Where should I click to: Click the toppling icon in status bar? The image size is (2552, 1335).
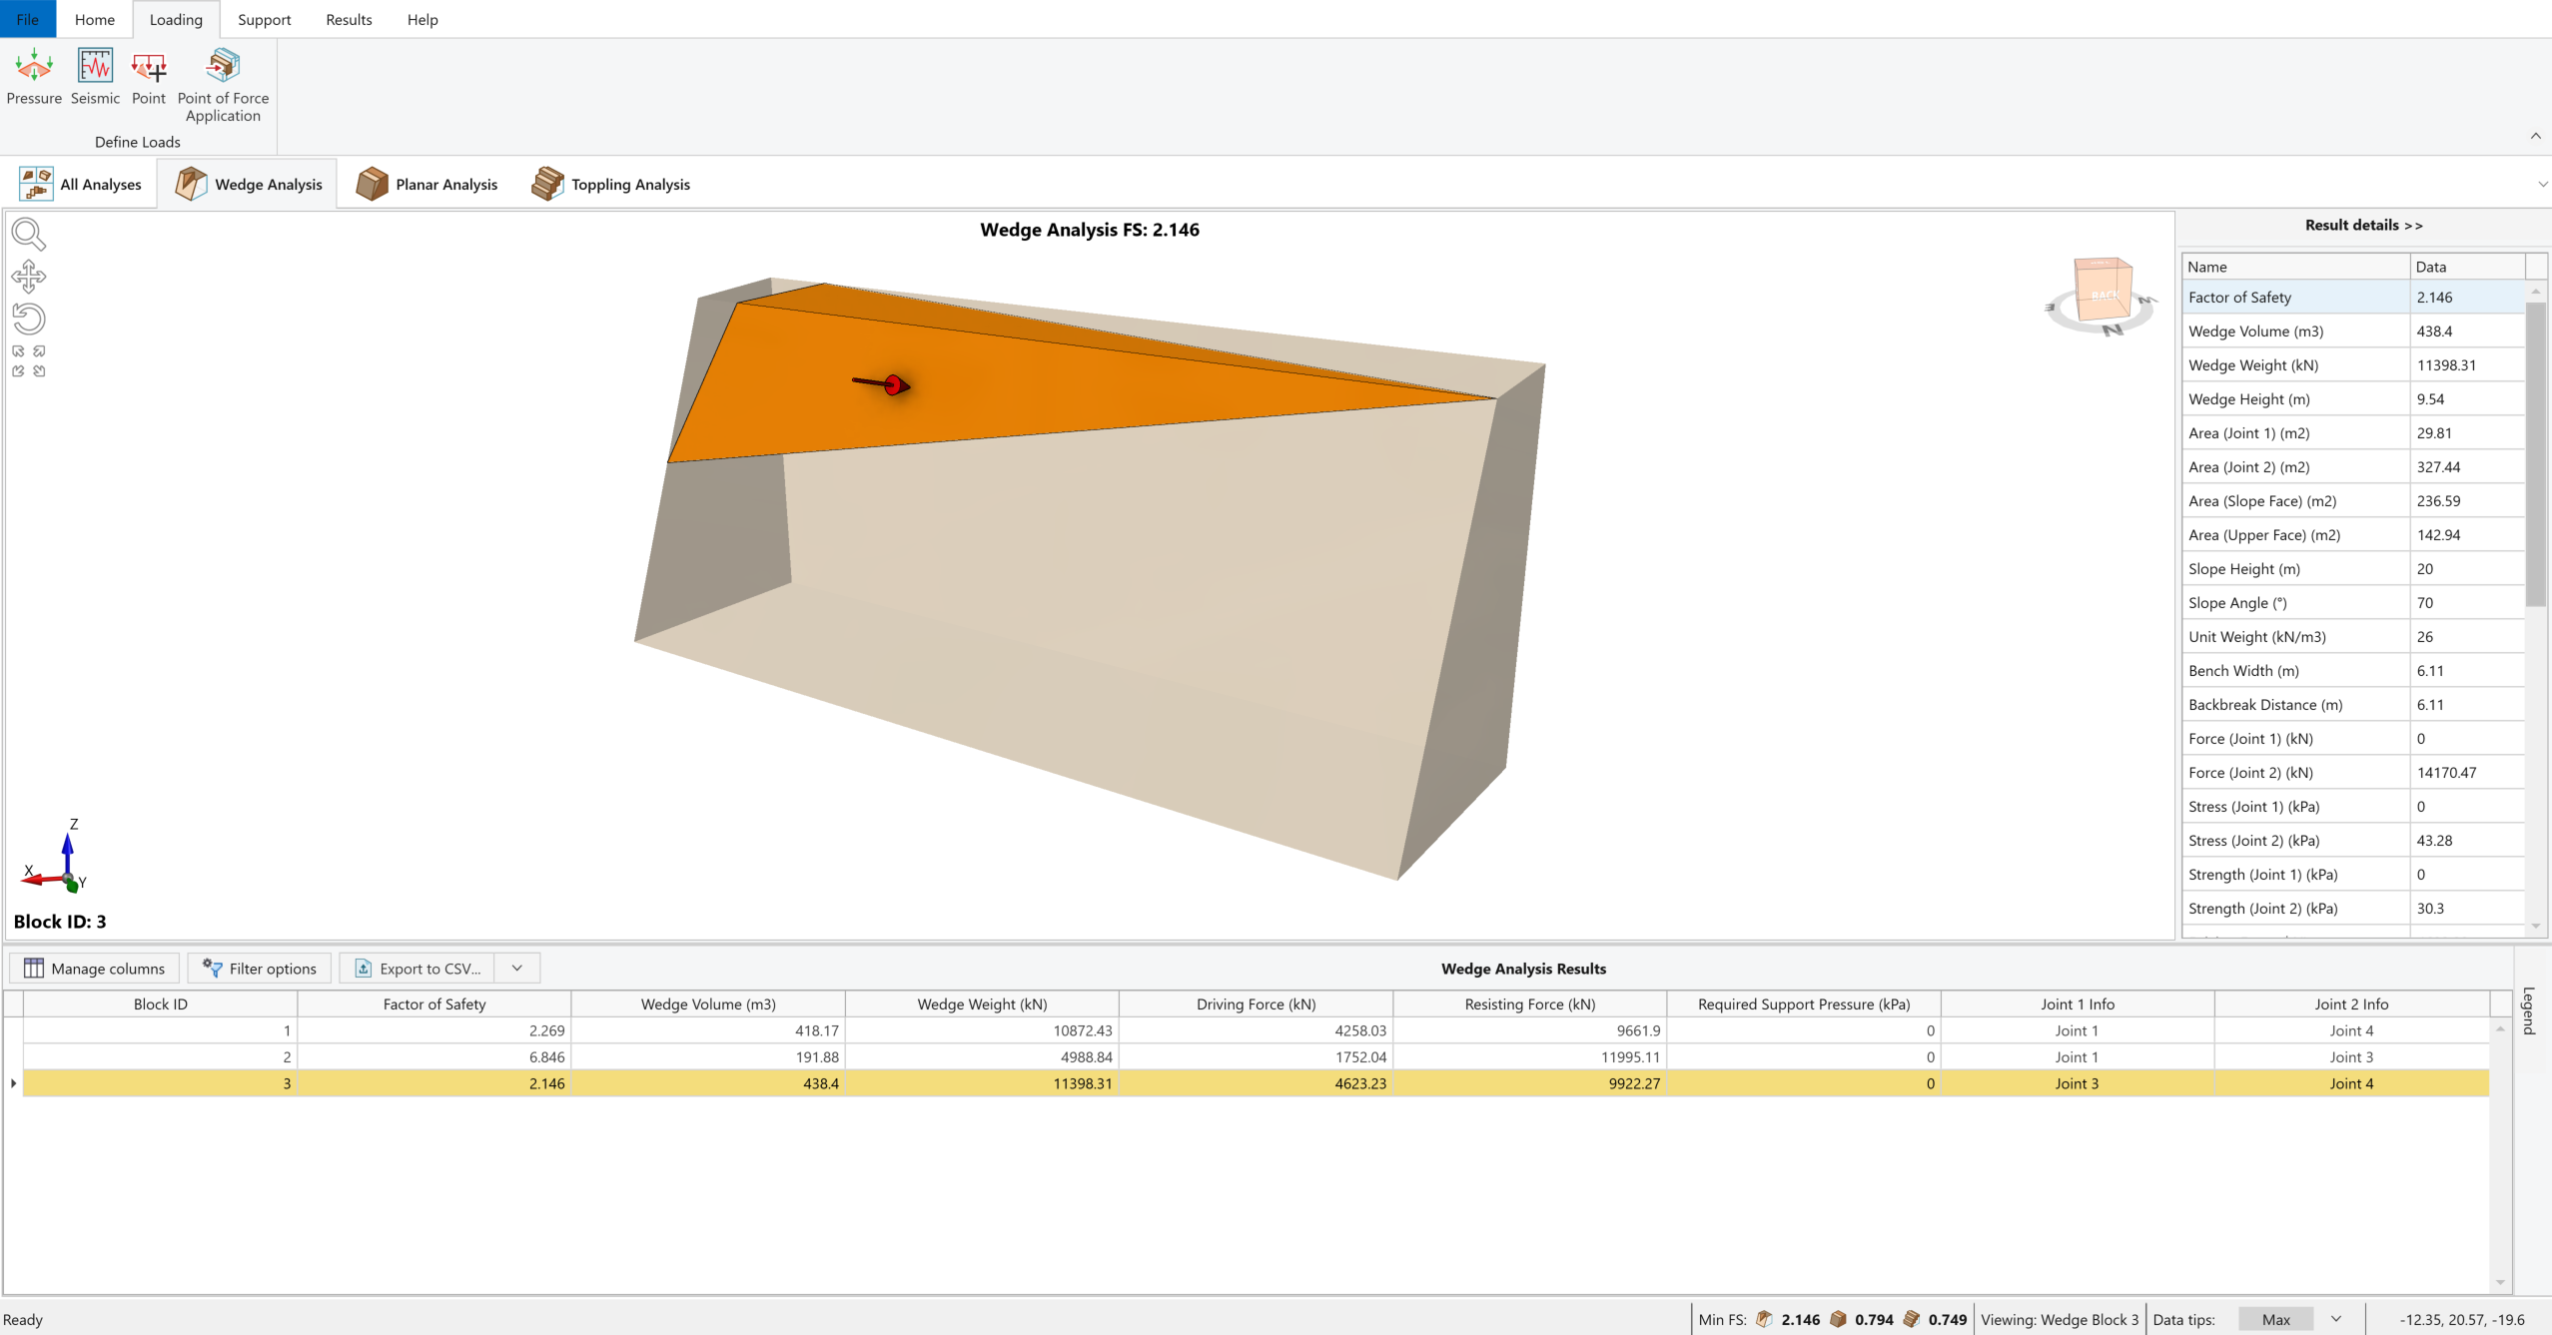click(x=1911, y=1319)
